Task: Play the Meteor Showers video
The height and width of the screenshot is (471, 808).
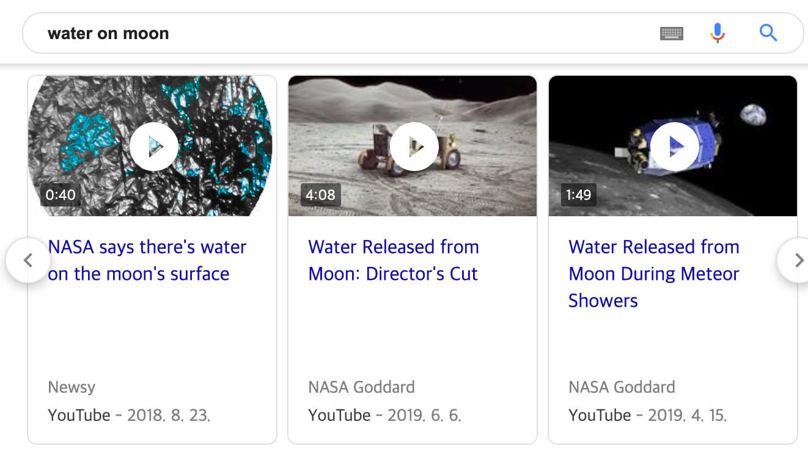Action: pos(674,147)
